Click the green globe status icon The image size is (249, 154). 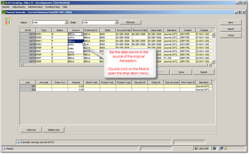coord(214,149)
